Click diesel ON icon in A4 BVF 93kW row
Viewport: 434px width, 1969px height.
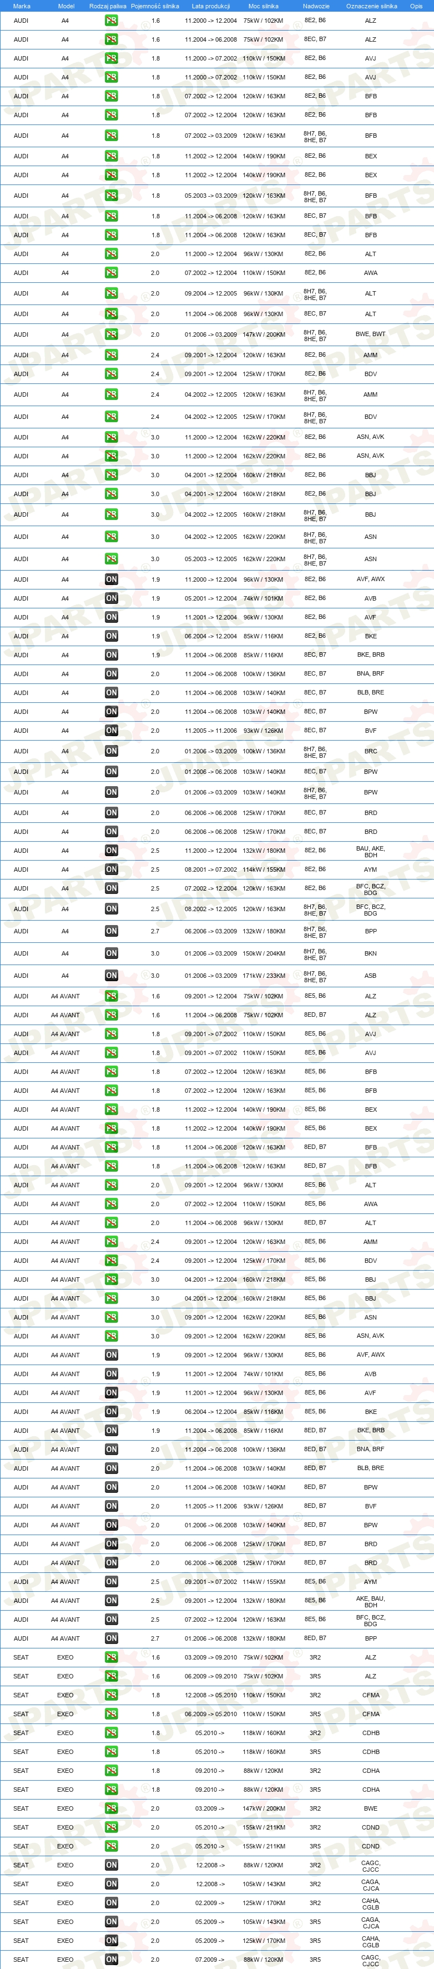[112, 731]
